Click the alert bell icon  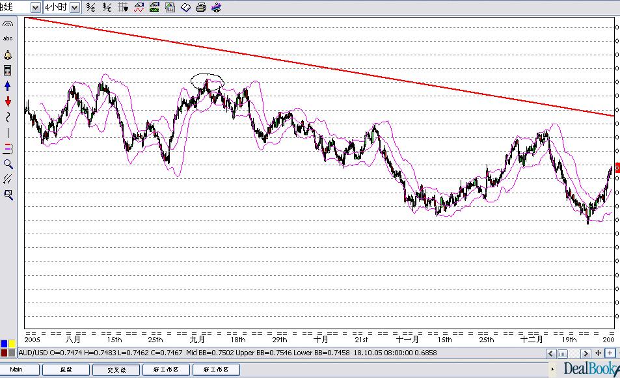(8, 55)
